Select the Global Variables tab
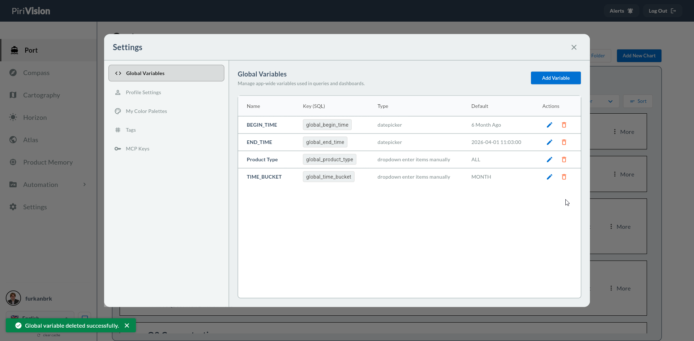The width and height of the screenshot is (694, 341). pos(166,73)
